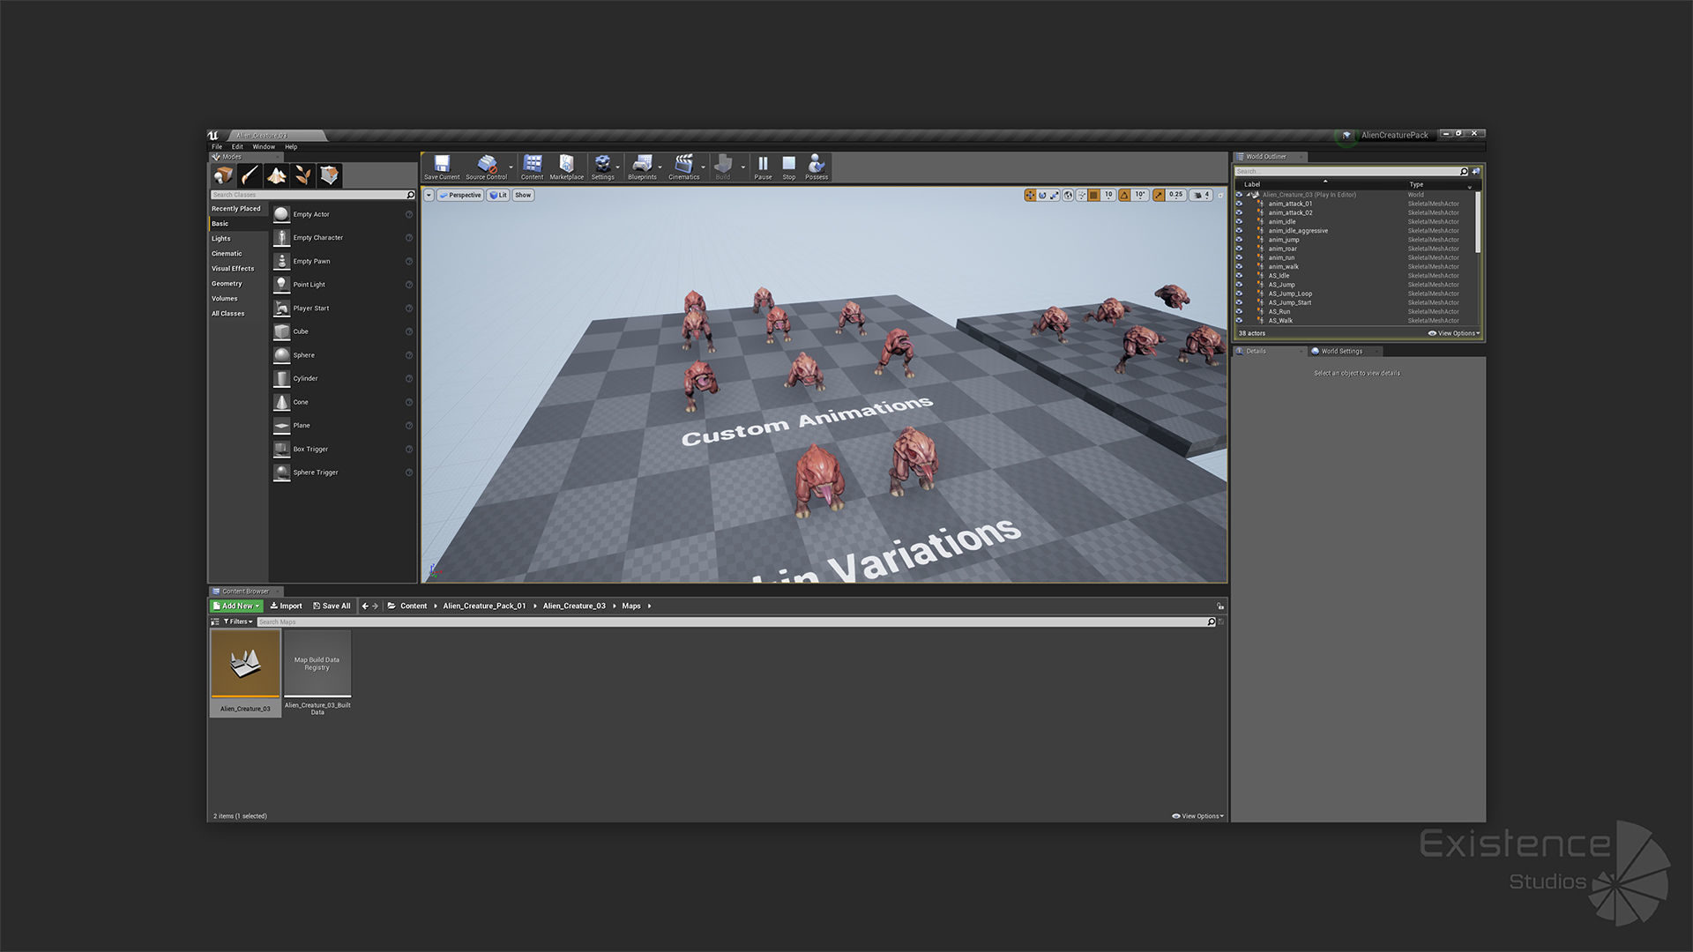Screen dimensions: 1693x952
Task: Hide the anim_roar actor with eye icon
Action: tap(1239, 249)
